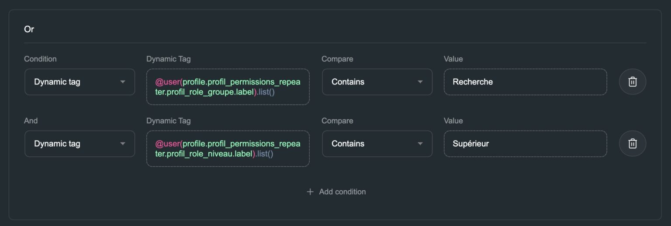Focus the Value field containing Recherche
This screenshot has height=226, width=671.
(525, 82)
